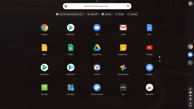Focus the Search your device, apps, web field

click(x=97, y=6)
